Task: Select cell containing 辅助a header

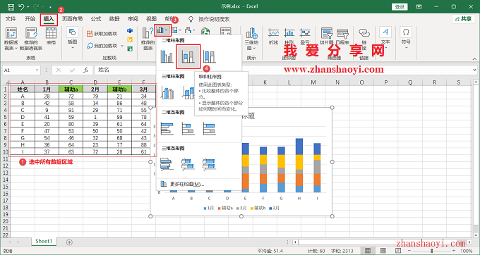Action: tap(71, 89)
